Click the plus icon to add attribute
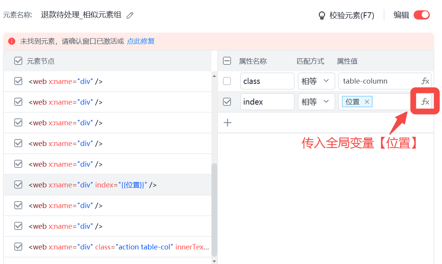442x264 pixels. (228, 123)
